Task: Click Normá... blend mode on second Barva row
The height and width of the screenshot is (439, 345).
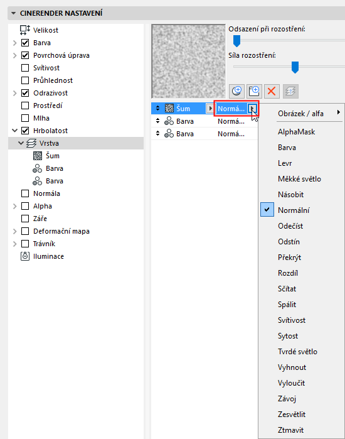Action: [x=231, y=134]
